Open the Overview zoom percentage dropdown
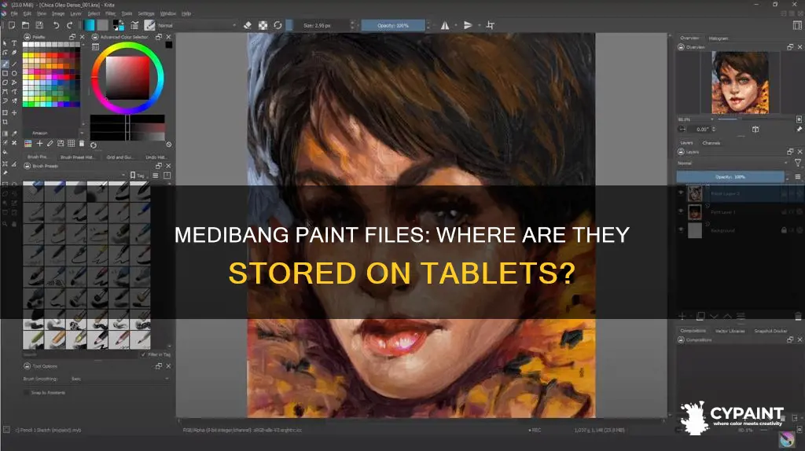 [697, 119]
